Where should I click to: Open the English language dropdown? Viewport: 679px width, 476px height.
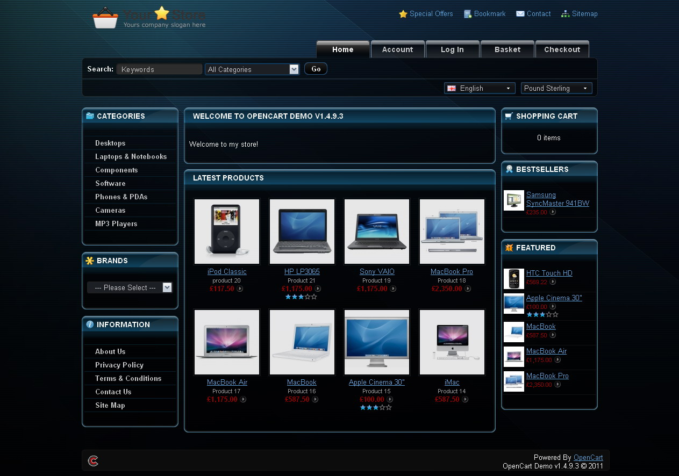(480, 88)
